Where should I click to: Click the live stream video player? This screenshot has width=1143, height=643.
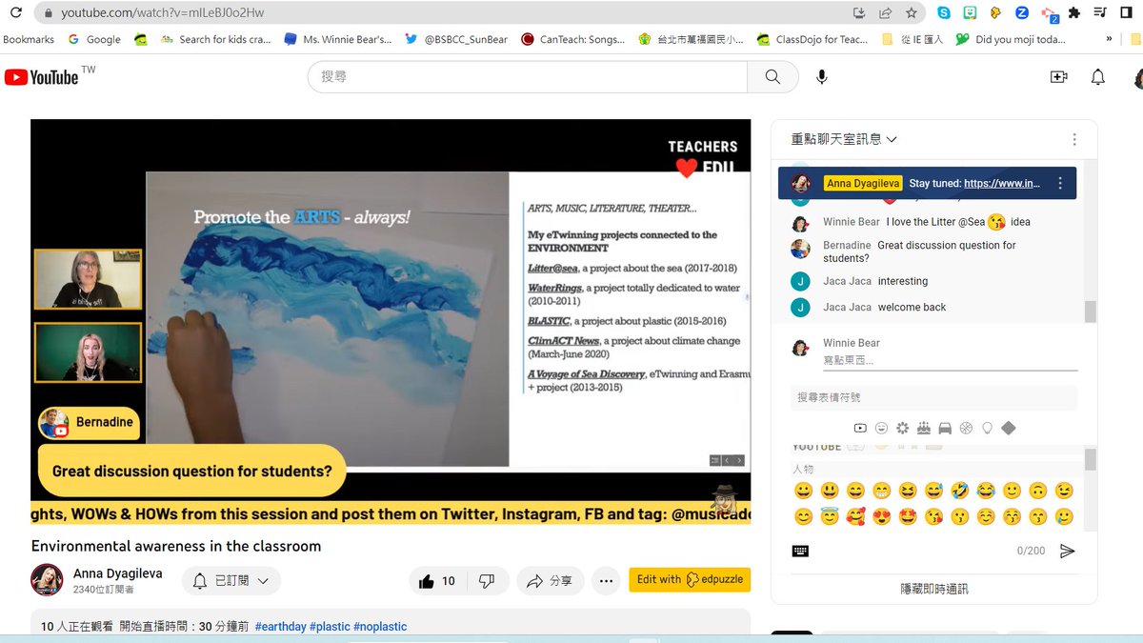point(391,322)
